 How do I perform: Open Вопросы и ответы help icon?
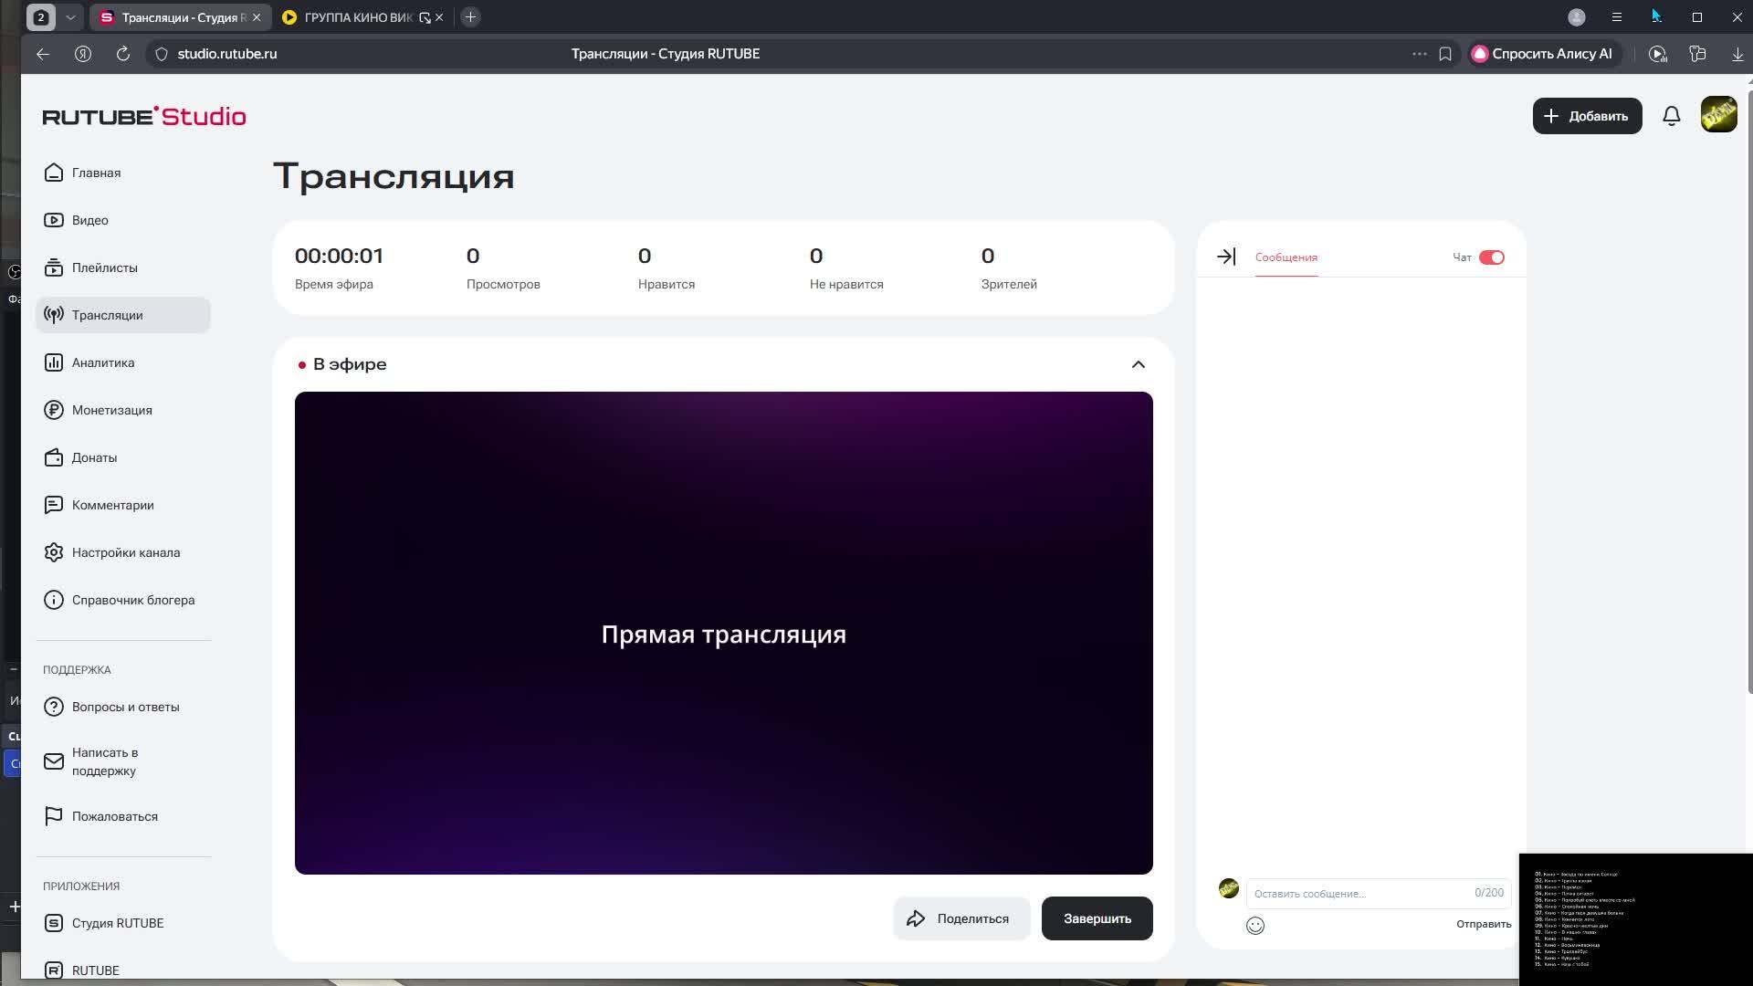tap(54, 707)
